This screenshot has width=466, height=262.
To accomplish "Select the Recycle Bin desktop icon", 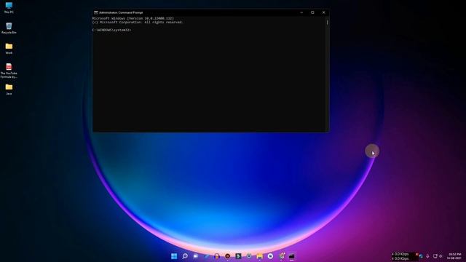I will pos(9,28).
